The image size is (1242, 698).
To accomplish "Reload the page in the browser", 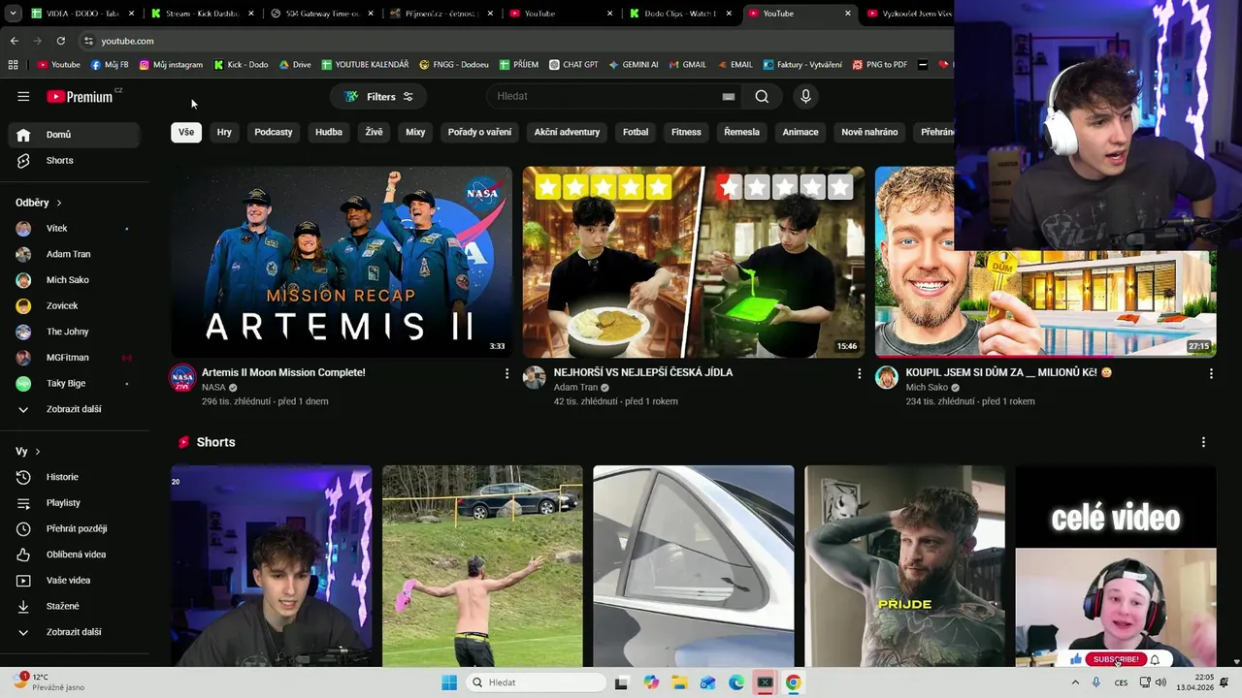I will click(60, 41).
